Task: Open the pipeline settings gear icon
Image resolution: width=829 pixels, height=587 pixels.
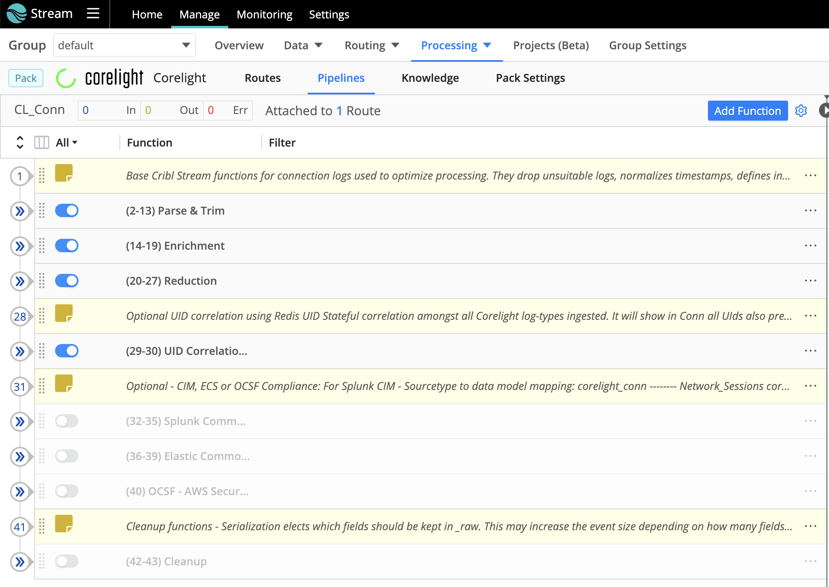Action: pyautogui.click(x=801, y=111)
